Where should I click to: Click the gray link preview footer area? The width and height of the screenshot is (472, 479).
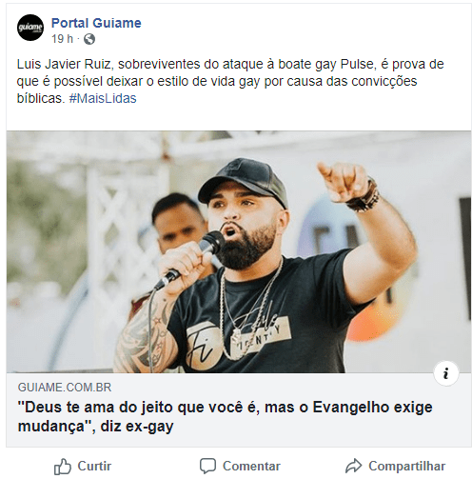point(239,409)
